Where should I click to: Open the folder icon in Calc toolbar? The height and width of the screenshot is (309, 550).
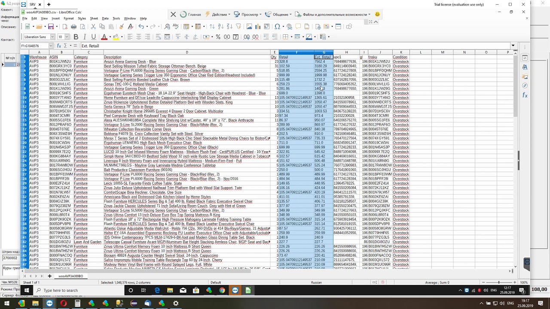click(39, 27)
